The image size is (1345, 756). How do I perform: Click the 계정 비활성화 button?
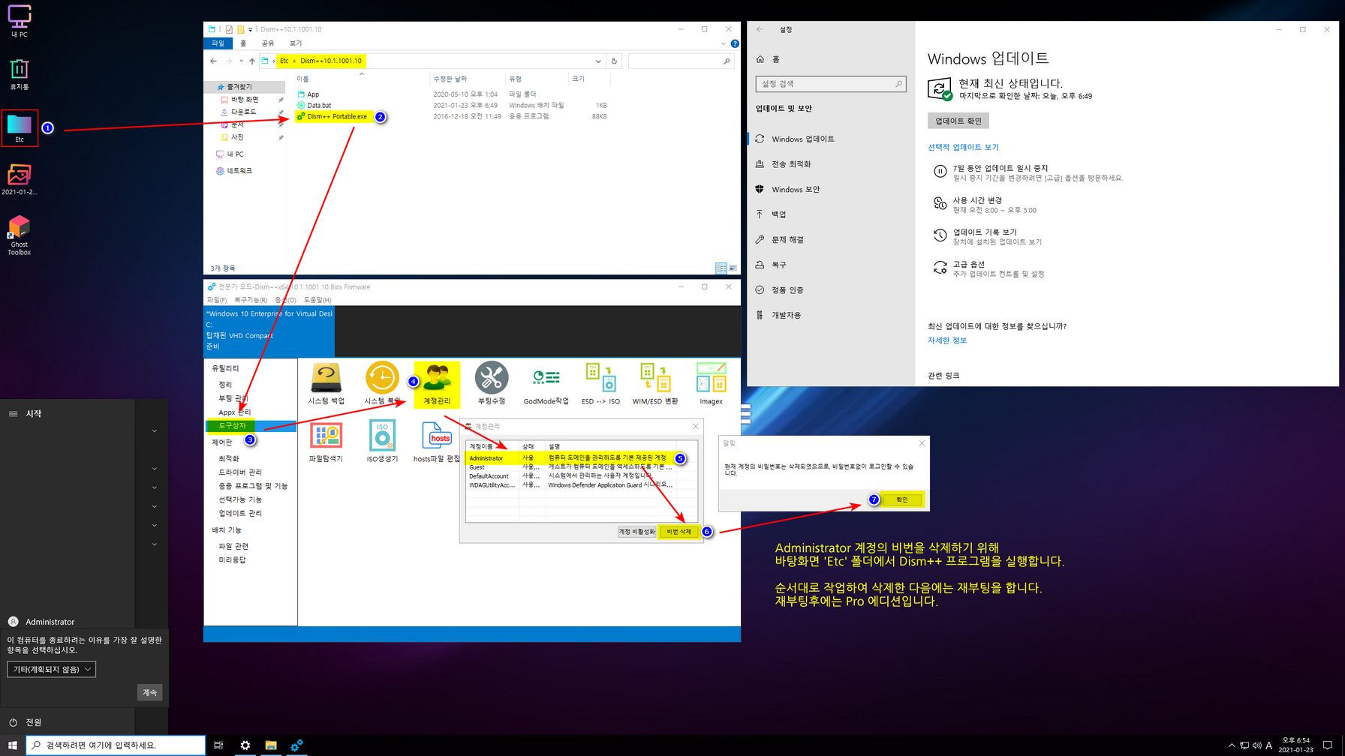[636, 532]
